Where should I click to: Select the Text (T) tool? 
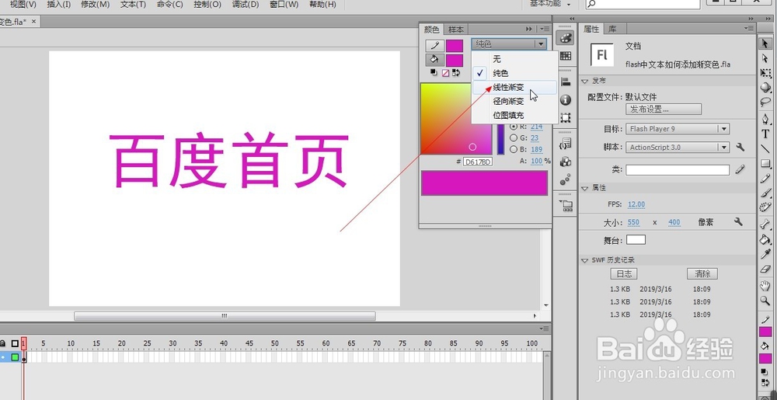(765, 134)
